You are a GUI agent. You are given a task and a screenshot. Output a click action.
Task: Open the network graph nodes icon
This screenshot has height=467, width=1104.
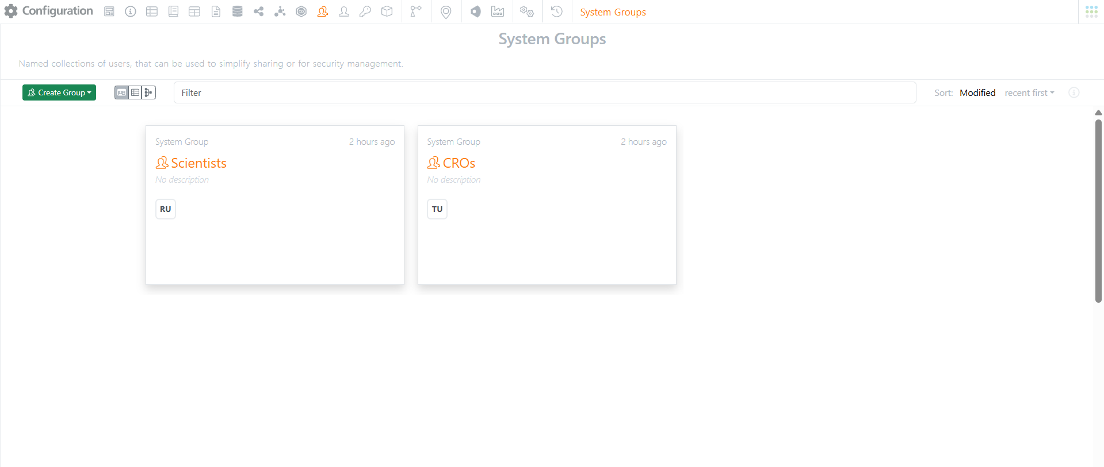tap(280, 11)
